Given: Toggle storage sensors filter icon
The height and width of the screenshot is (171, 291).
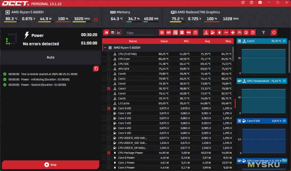Looking at the screenshot, I should point(182,33).
